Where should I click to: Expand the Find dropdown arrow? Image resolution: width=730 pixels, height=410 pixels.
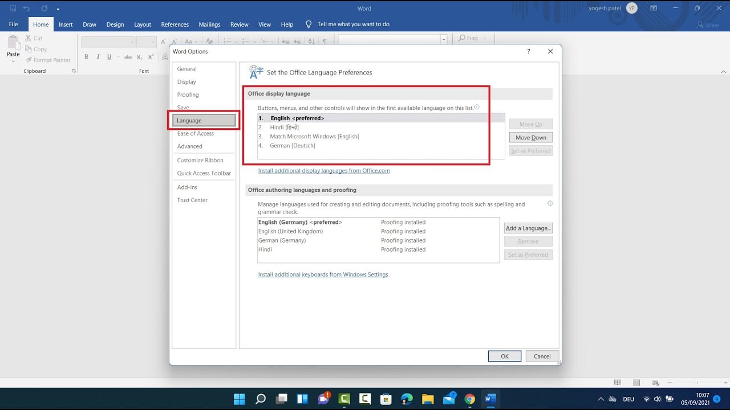pos(485,38)
